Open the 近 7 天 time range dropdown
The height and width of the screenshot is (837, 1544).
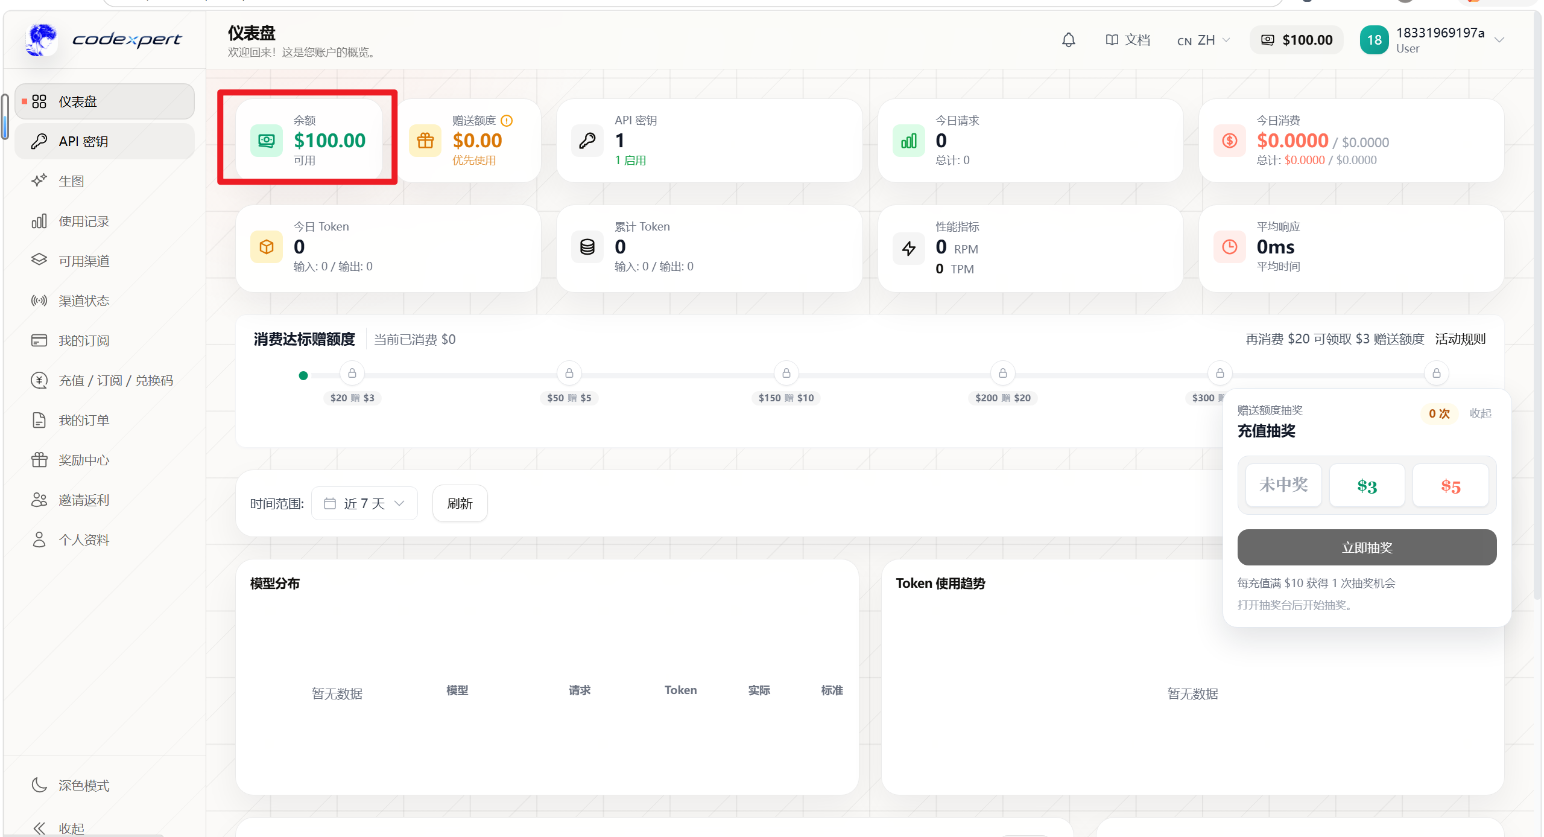364,503
